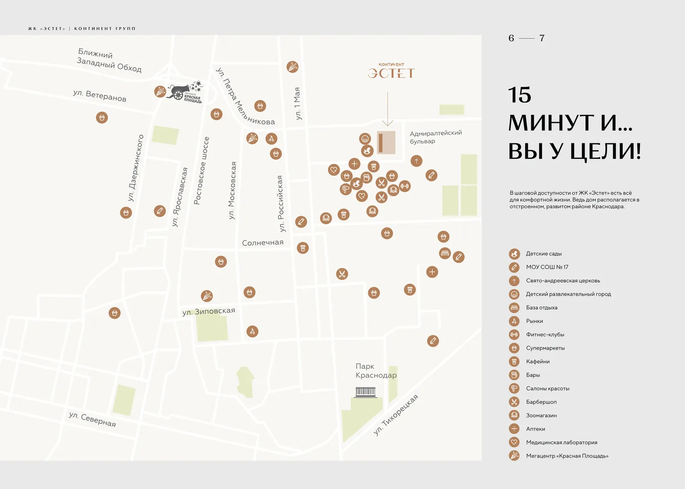Click church cross marker on the map
685x489 pixels.
[417, 161]
